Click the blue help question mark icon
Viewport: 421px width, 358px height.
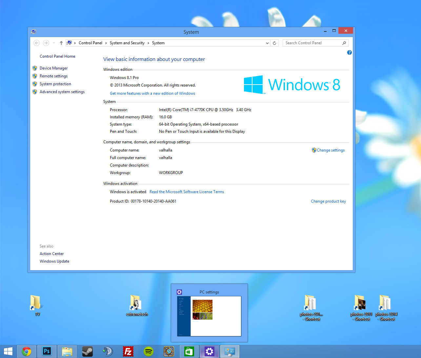coord(349,52)
